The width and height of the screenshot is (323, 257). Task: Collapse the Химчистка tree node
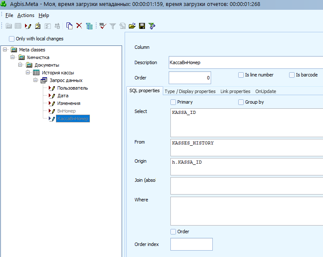pyautogui.click(x=13, y=57)
